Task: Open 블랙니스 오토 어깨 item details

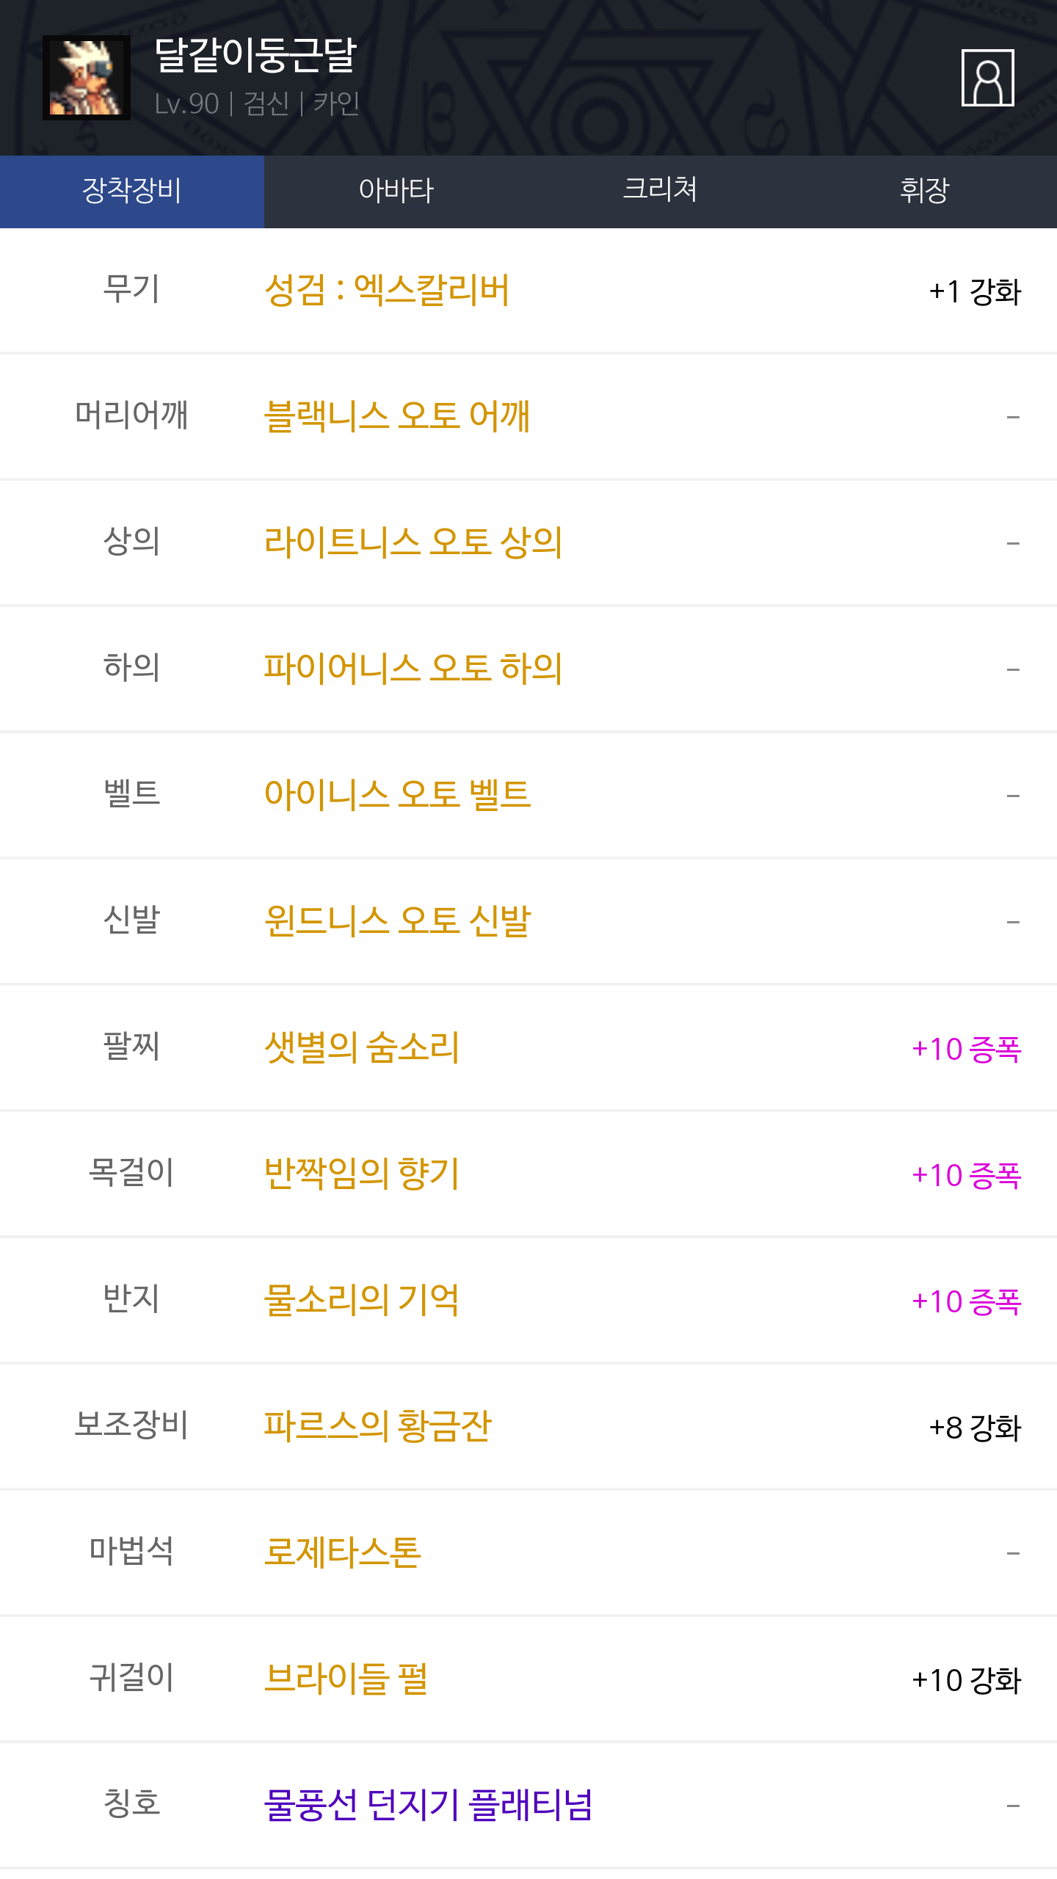Action: click(x=397, y=417)
